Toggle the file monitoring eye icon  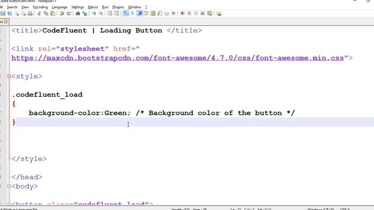(x=174, y=13)
